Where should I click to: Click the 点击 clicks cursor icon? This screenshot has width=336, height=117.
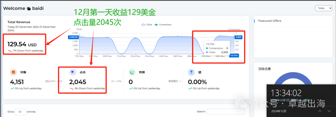click(72, 73)
